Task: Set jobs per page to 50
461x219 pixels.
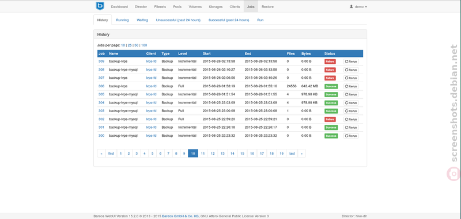Action: (x=137, y=45)
